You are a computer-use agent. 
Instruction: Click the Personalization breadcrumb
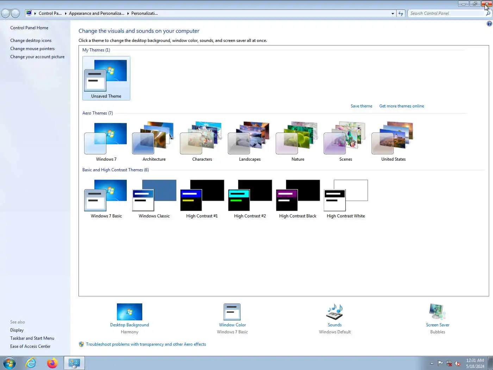point(144,13)
